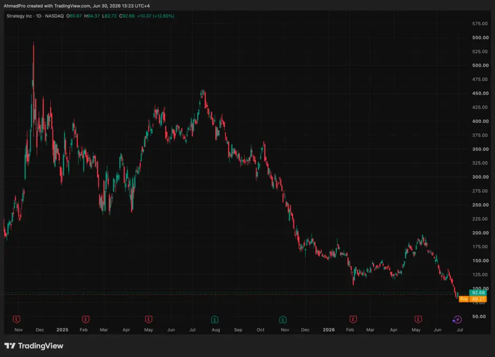
Task: Click the 350.00 price axis label
Action: click(x=480, y=149)
